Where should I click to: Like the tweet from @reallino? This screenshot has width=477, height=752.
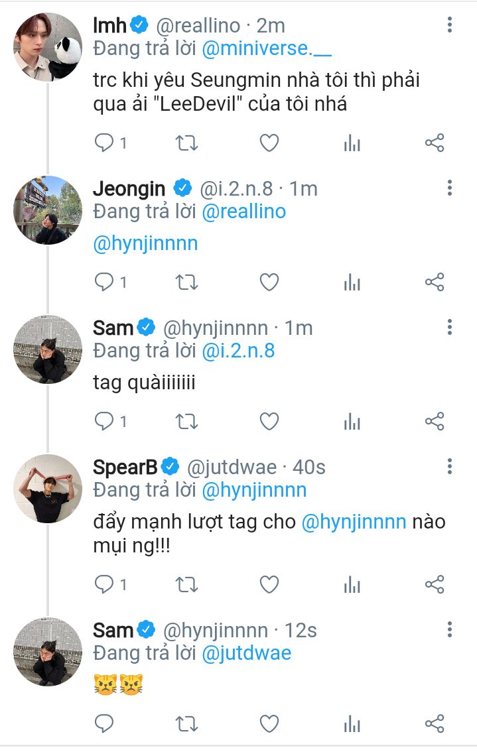click(269, 143)
